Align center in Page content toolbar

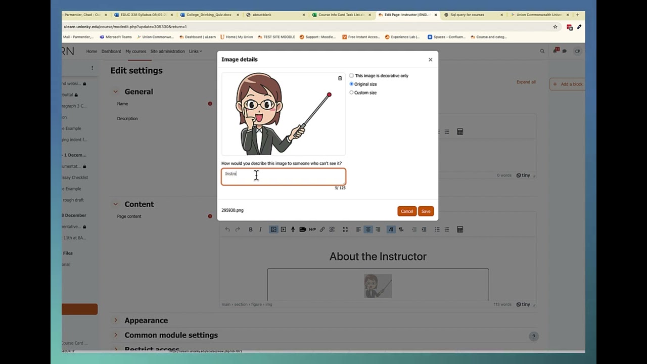pyautogui.click(x=368, y=230)
